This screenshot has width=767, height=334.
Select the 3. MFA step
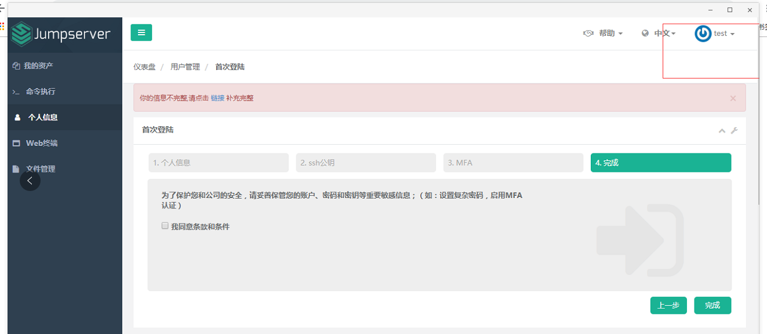point(513,163)
